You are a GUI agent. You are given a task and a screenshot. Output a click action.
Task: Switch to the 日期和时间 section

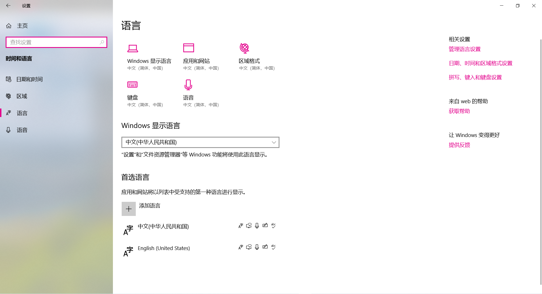(x=29, y=79)
